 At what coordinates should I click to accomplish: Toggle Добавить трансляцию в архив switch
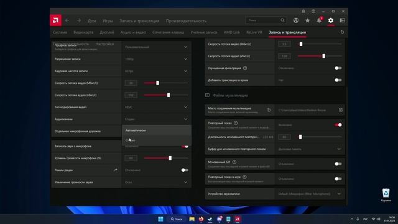point(338,80)
